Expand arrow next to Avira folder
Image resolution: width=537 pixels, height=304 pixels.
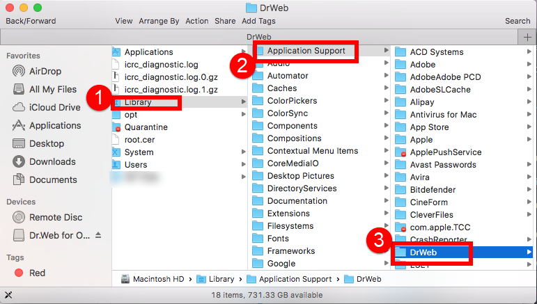pos(529,177)
